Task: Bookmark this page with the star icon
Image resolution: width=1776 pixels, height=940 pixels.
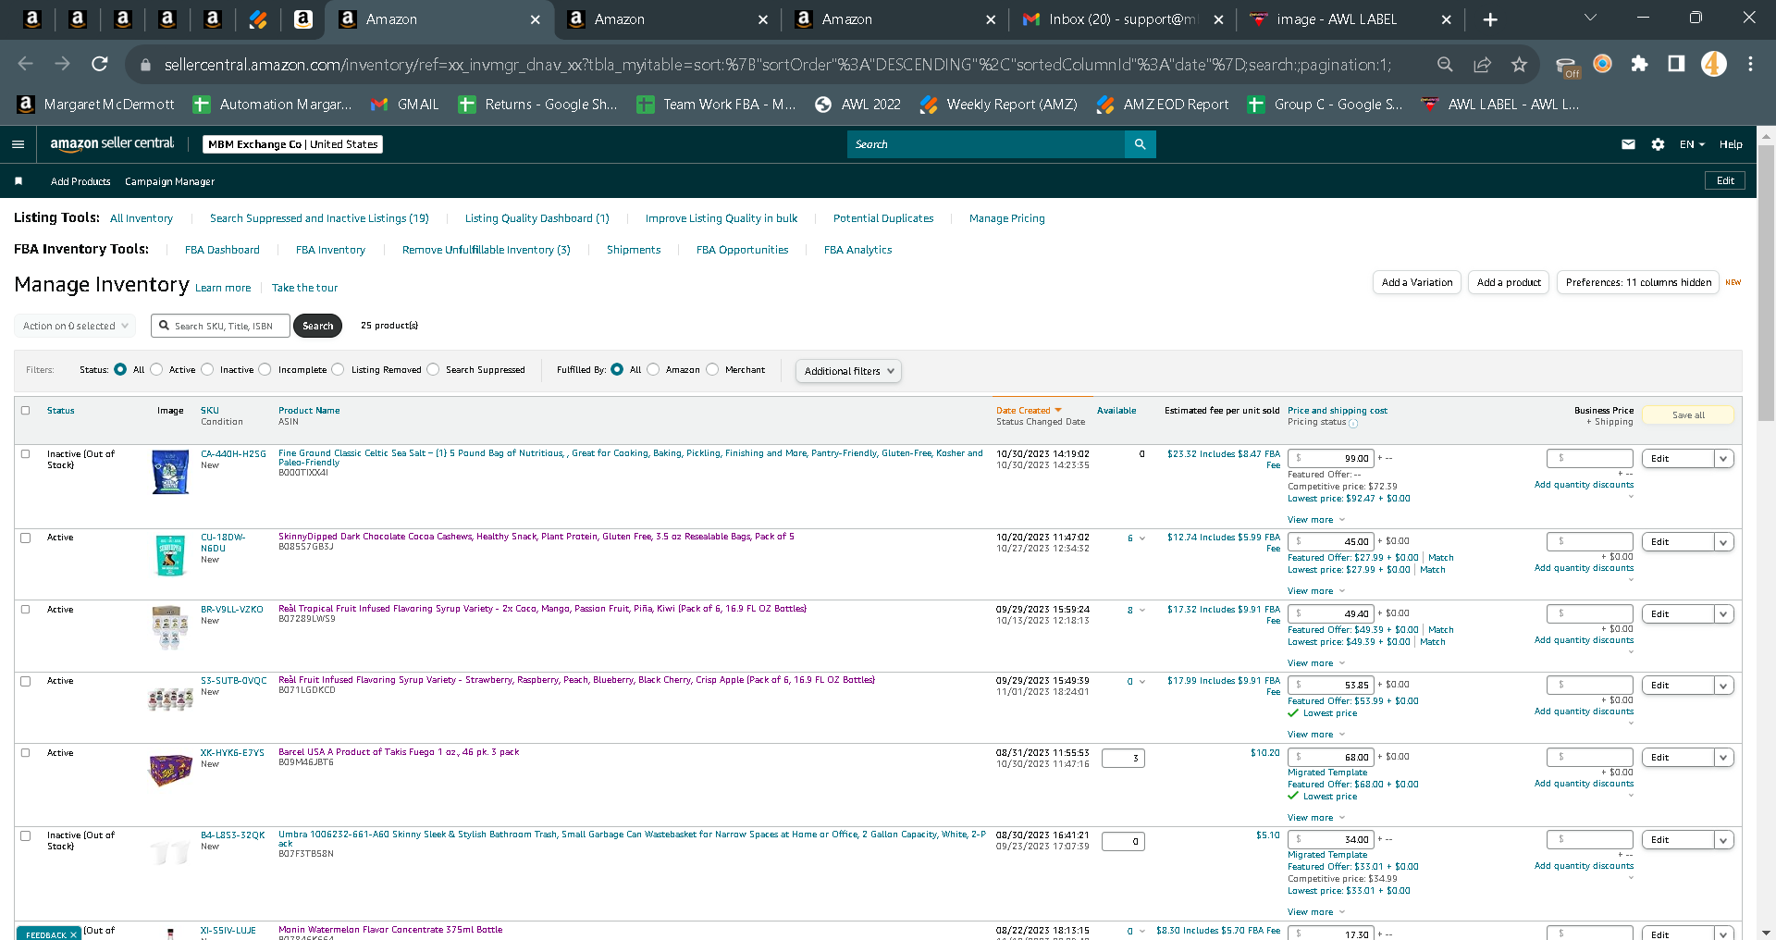Action: tap(1519, 64)
